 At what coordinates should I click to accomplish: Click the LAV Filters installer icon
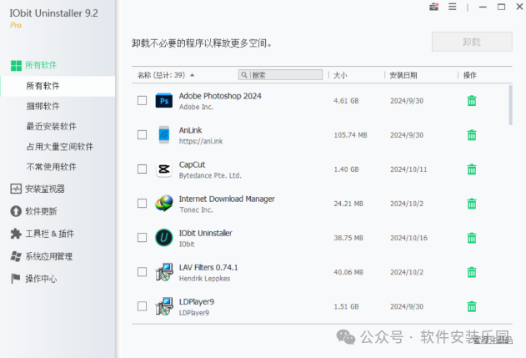[164, 272]
